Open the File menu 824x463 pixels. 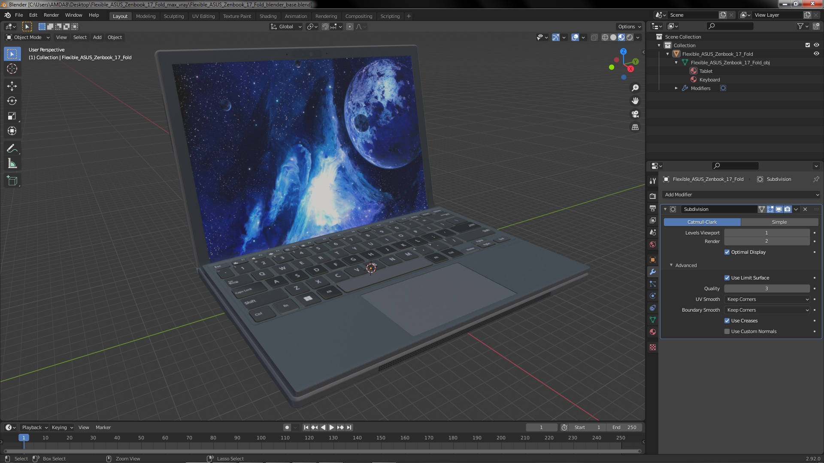[x=19, y=15]
